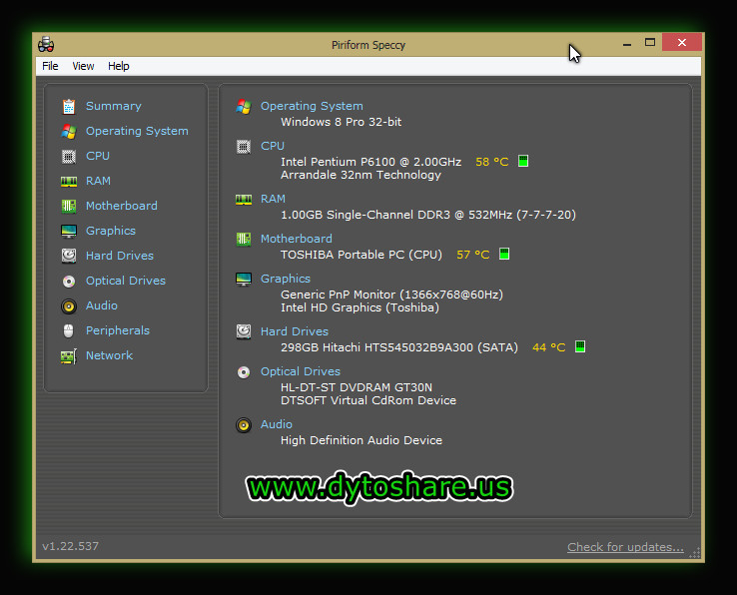Image resolution: width=737 pixels, height=595 pixels.
Task: Click the Hard Drives disk icon in sidebar
Action: point(69,256)
